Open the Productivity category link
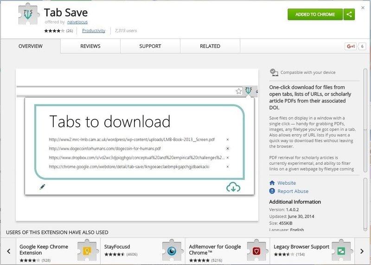The image size is (371, 265). pyautogui.click(x=94, y=31)
